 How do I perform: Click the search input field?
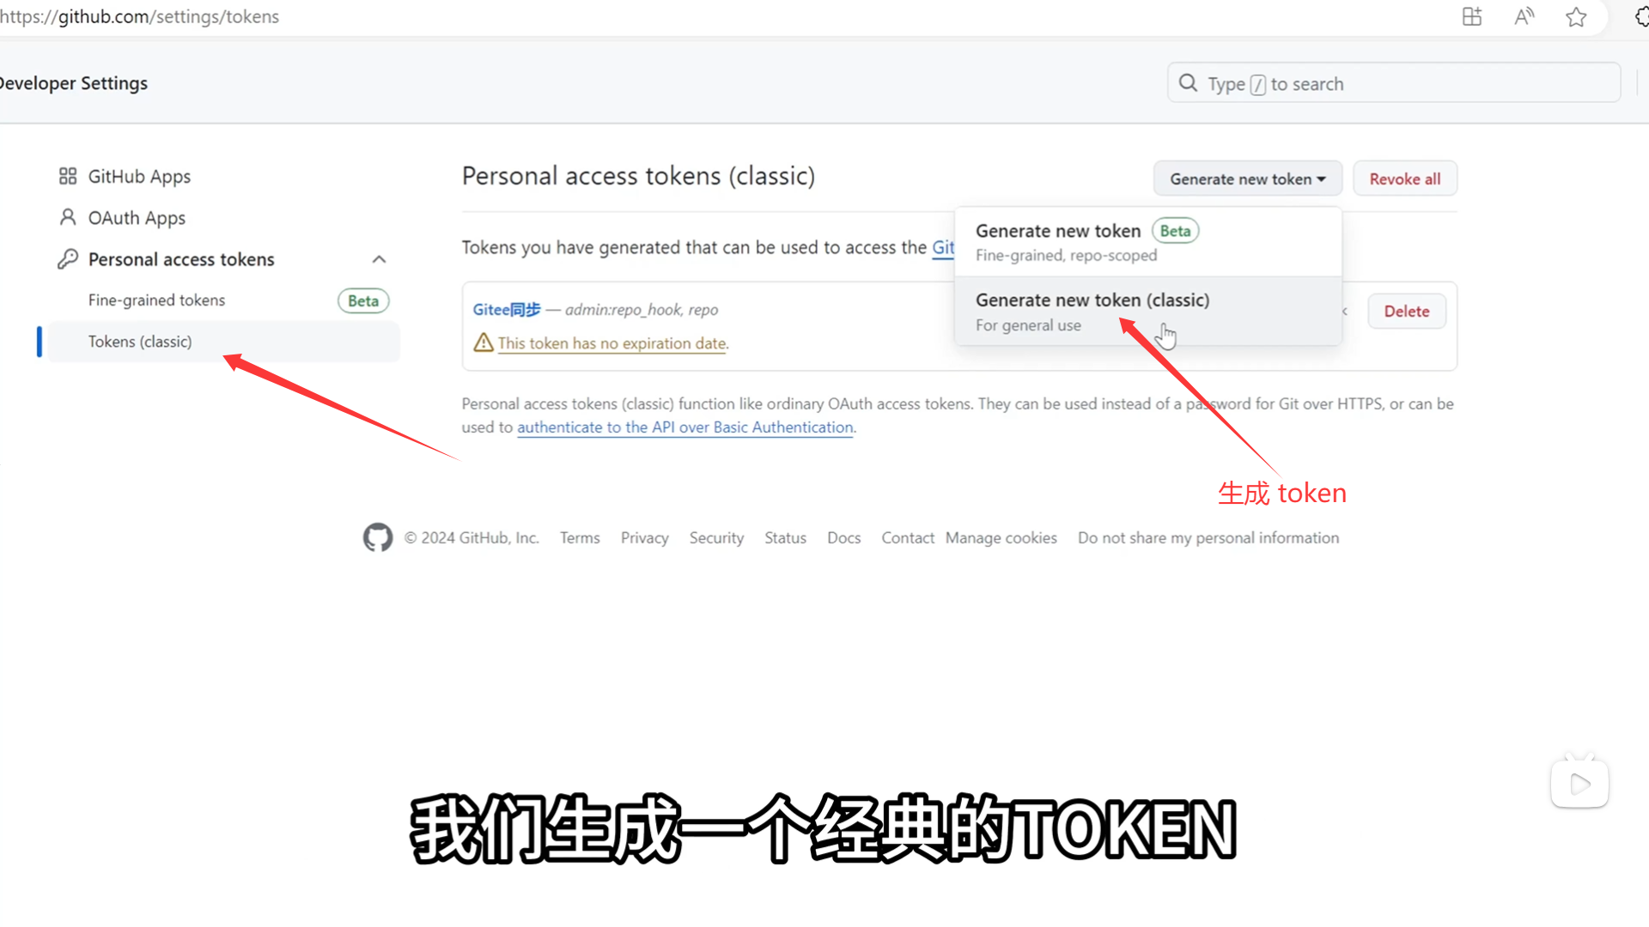[1394, 83]
